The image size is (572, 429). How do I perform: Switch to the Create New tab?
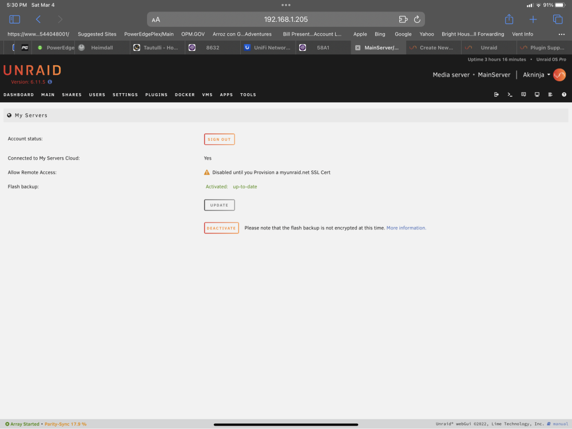(x=433, y=48)
